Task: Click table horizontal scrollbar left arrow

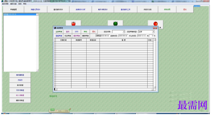Action: click(56, 89)
